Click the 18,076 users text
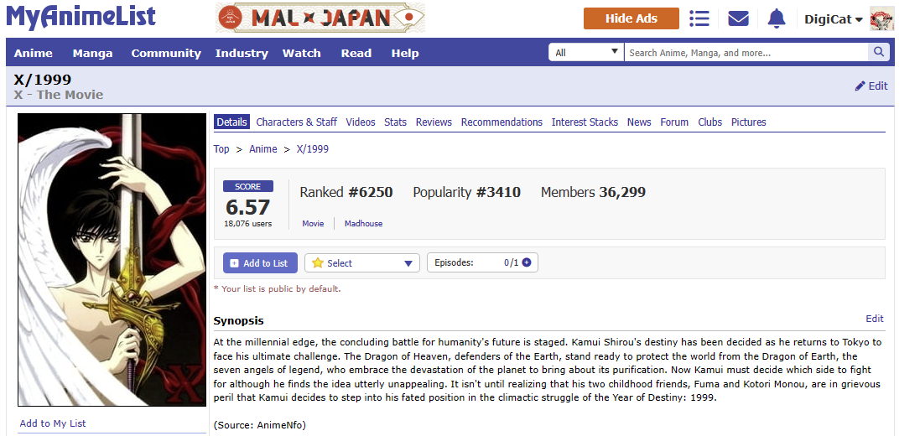 (247, 224)
